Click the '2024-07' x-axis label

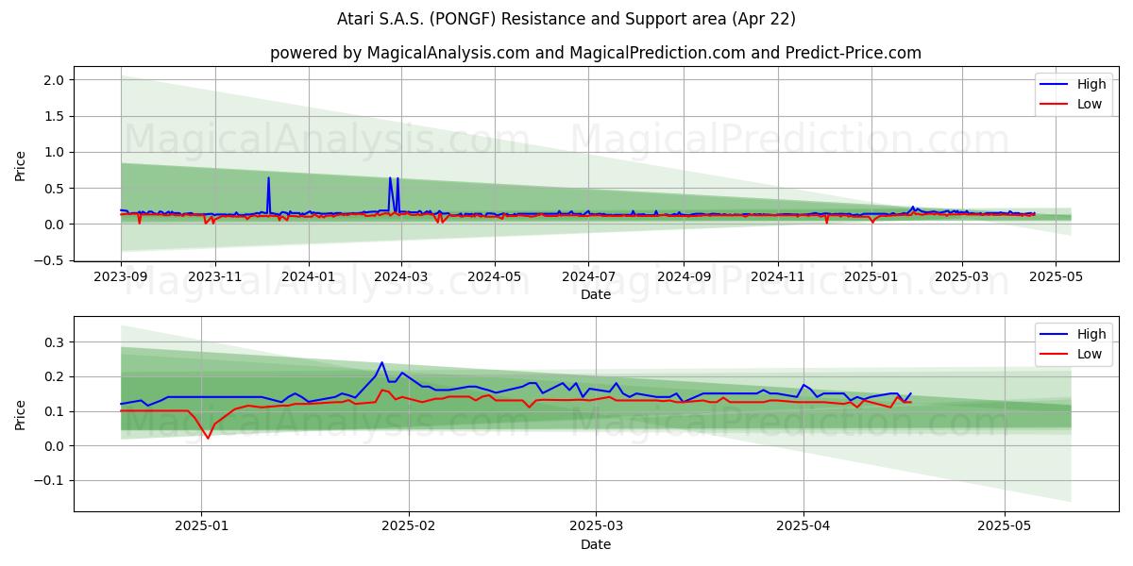point(589,278)
